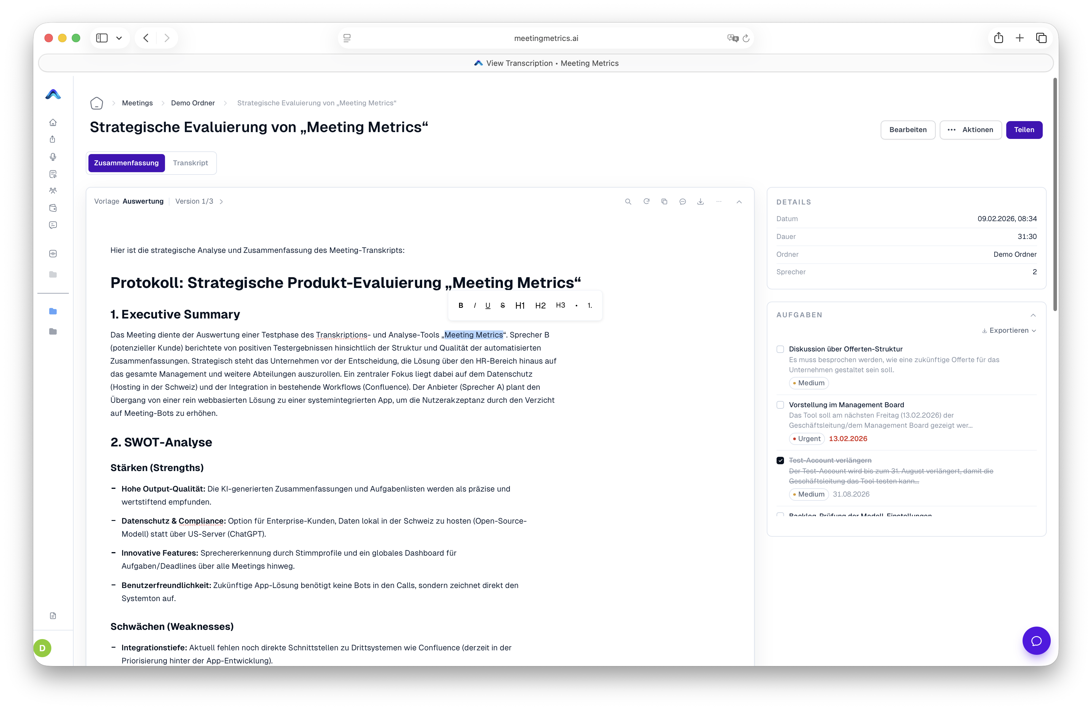
Task: Click the Bearbeiten button
Action: tap(907, 130)
